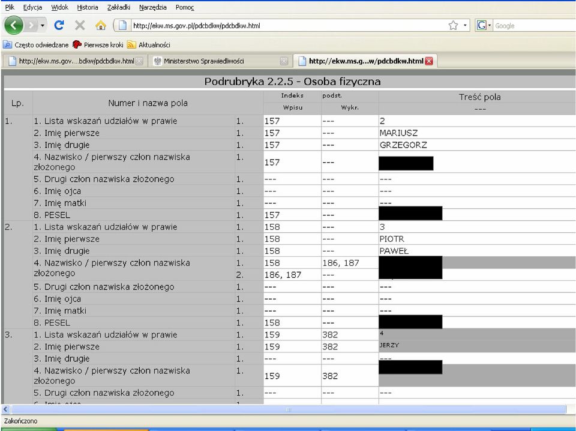
Task: Click the Lp. column header
Action: coord(17,103)
